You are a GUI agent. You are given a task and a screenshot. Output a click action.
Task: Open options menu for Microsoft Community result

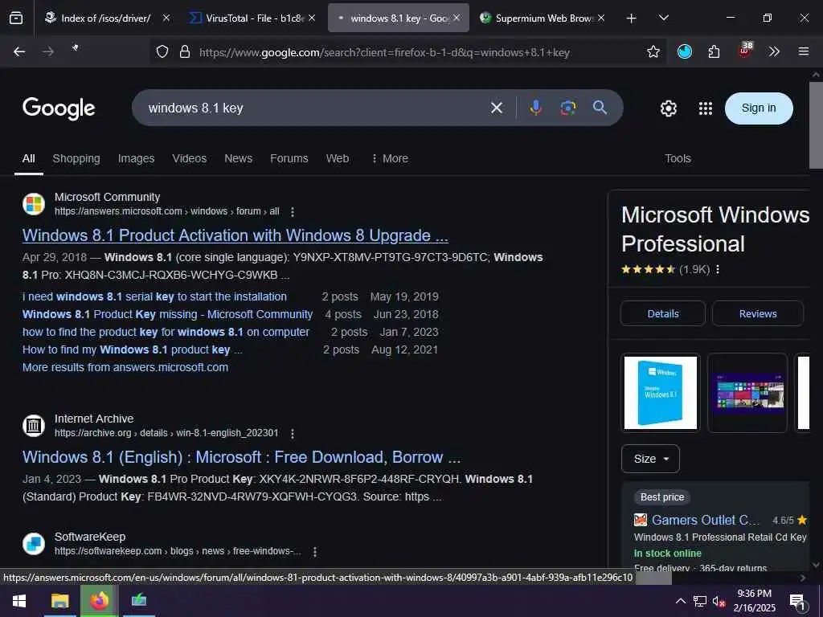click(293, 212)
